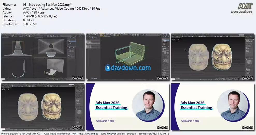Image resolution: width=256 pixels, height=135 pixels.
Task: Select the title card thumbnail stamped 00:00:18
Action: 212,106
